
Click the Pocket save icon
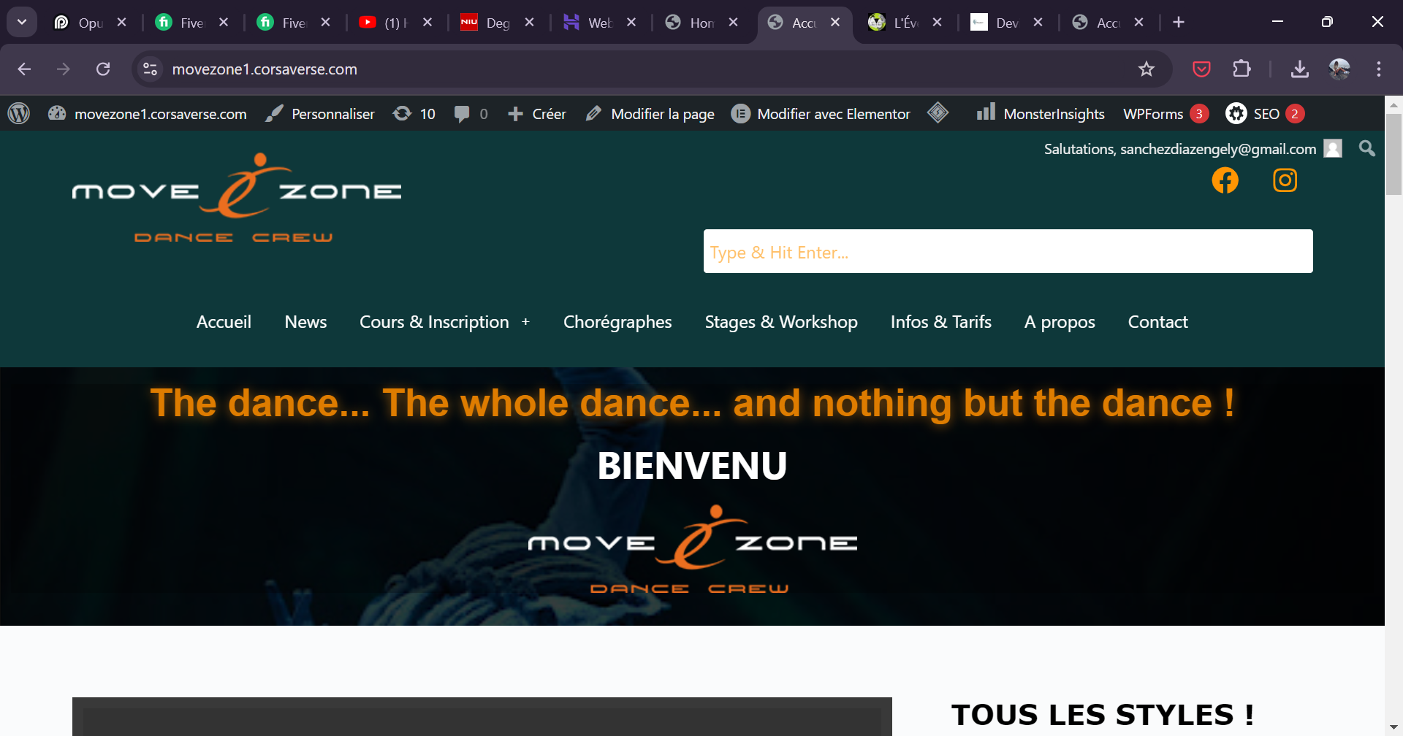pyautogui.click(x=1201, y=69)
